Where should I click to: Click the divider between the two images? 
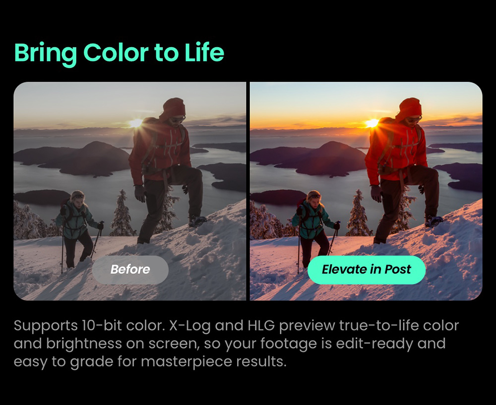248,191
